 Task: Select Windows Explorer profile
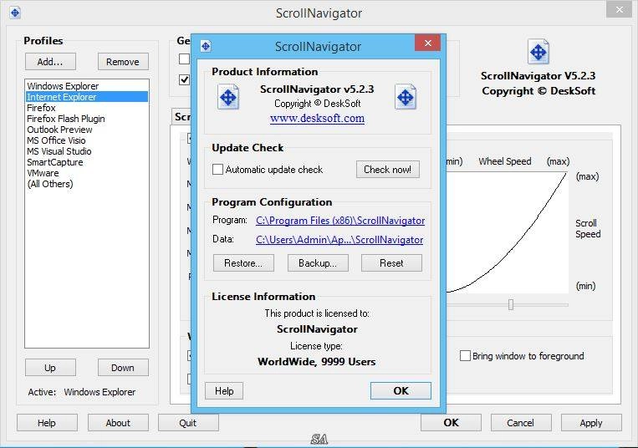tap(87, 86)
